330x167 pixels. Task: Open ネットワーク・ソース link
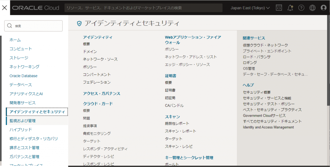tap(100, 59)
